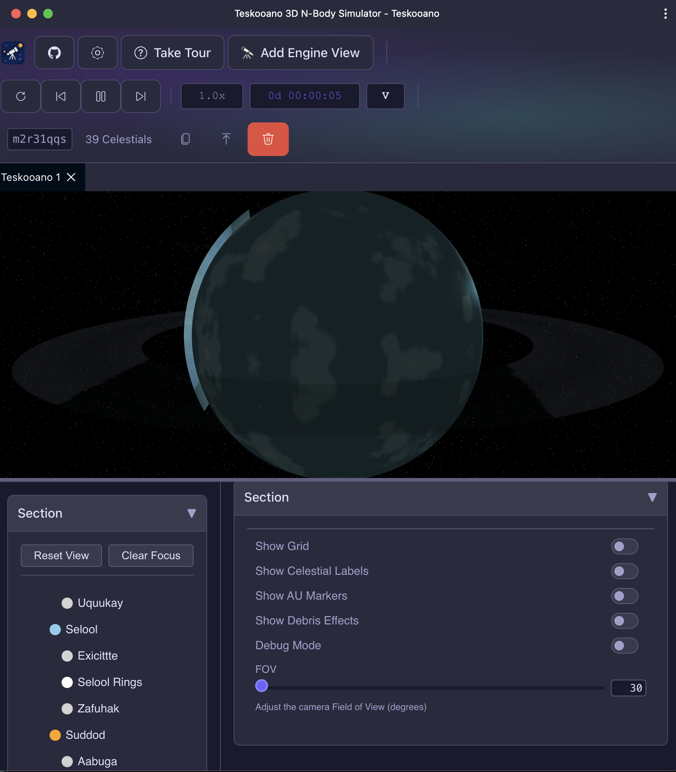Focus on Selool in the list

pyautogui.click(x=74, y=629)
